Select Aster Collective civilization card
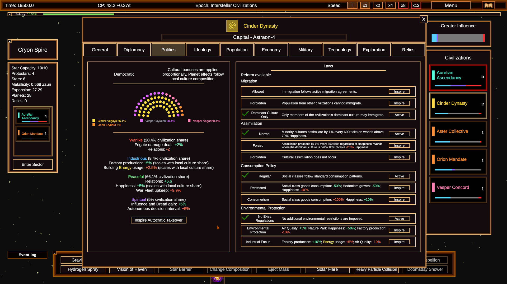This screenshot has width=507, height=284. click(x=458, y=134)
